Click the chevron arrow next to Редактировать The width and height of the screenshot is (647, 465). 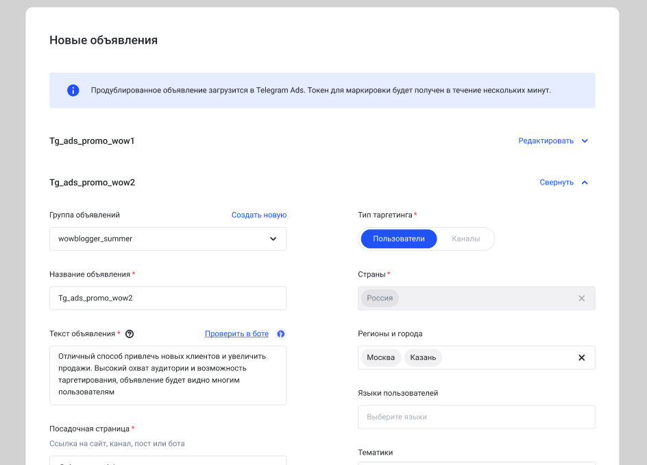[x=585, y=141]
